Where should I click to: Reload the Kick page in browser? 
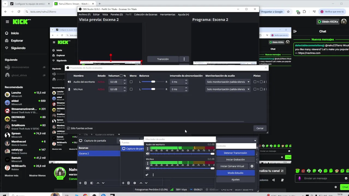(19, 12)
